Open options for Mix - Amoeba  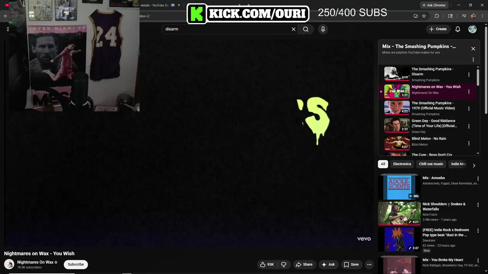[x=478, y=178]
